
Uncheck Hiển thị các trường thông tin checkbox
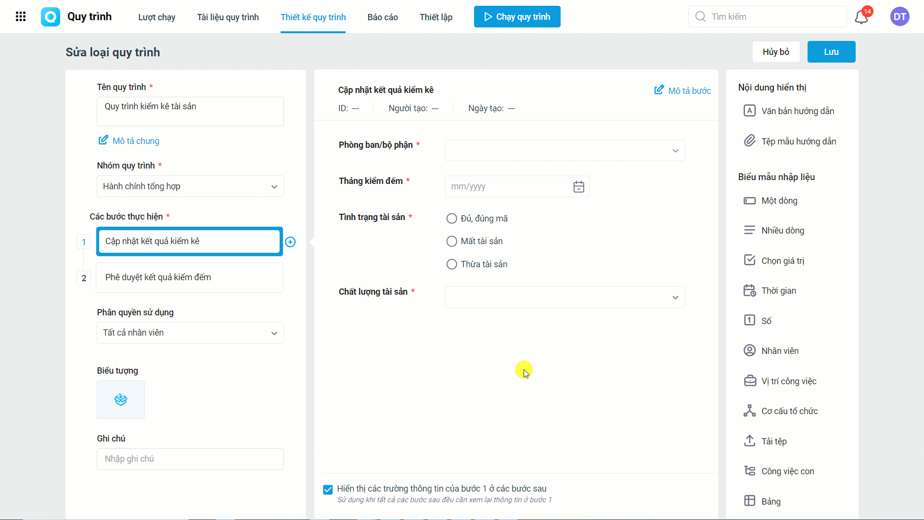pyautogui.click(x=328, y=490)
